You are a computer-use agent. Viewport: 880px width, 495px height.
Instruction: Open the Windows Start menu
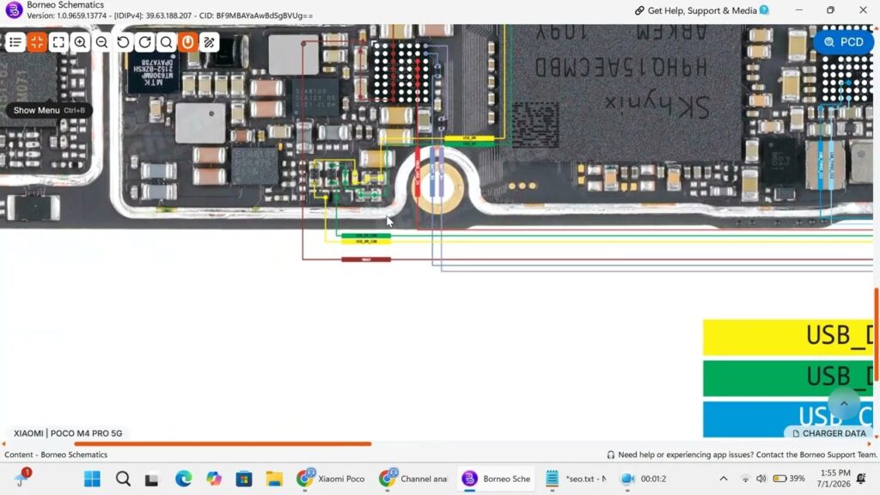[92, 479]
